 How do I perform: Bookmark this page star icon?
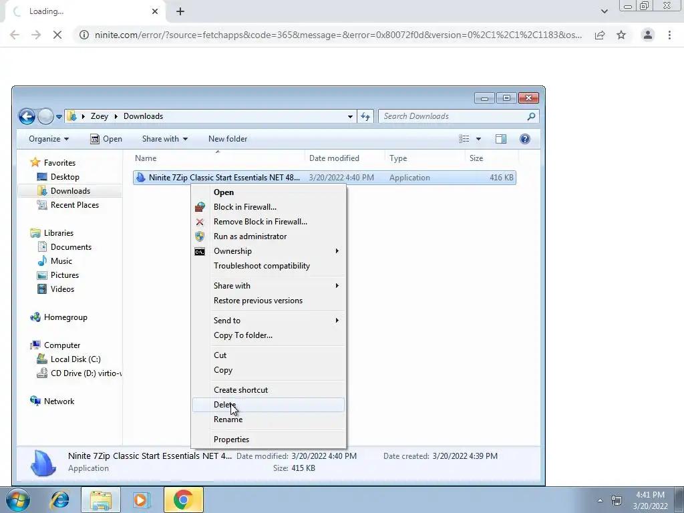[621, 35]
